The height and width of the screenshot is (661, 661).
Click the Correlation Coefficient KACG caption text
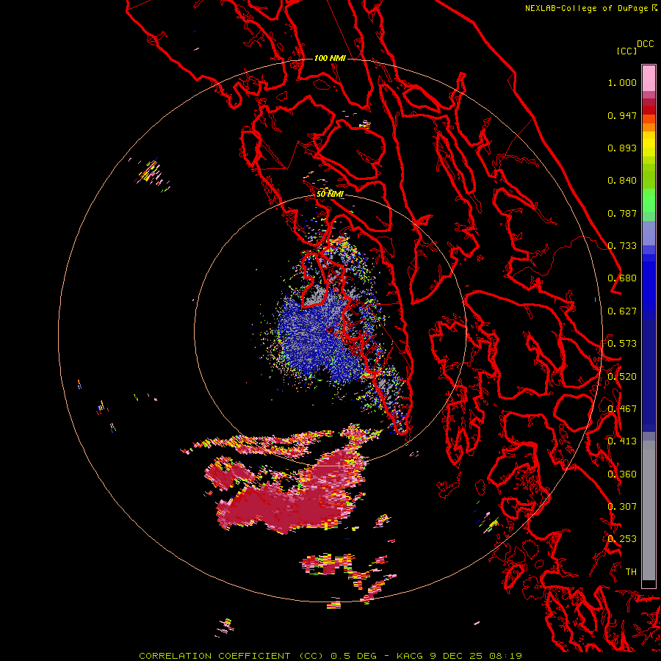(330, 656)
